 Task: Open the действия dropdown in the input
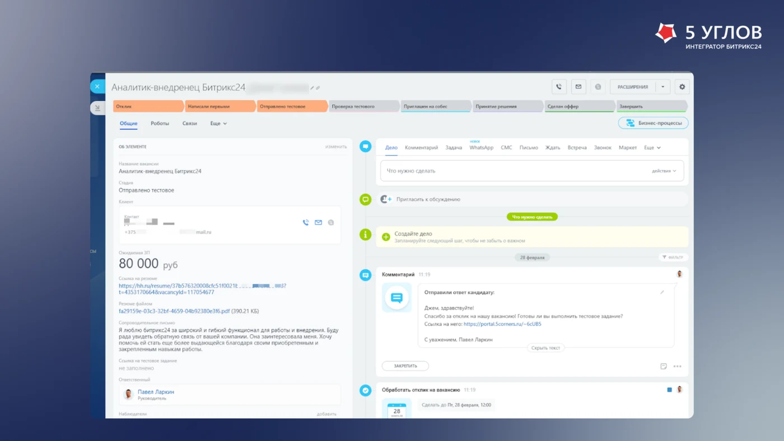pos(664,171)
